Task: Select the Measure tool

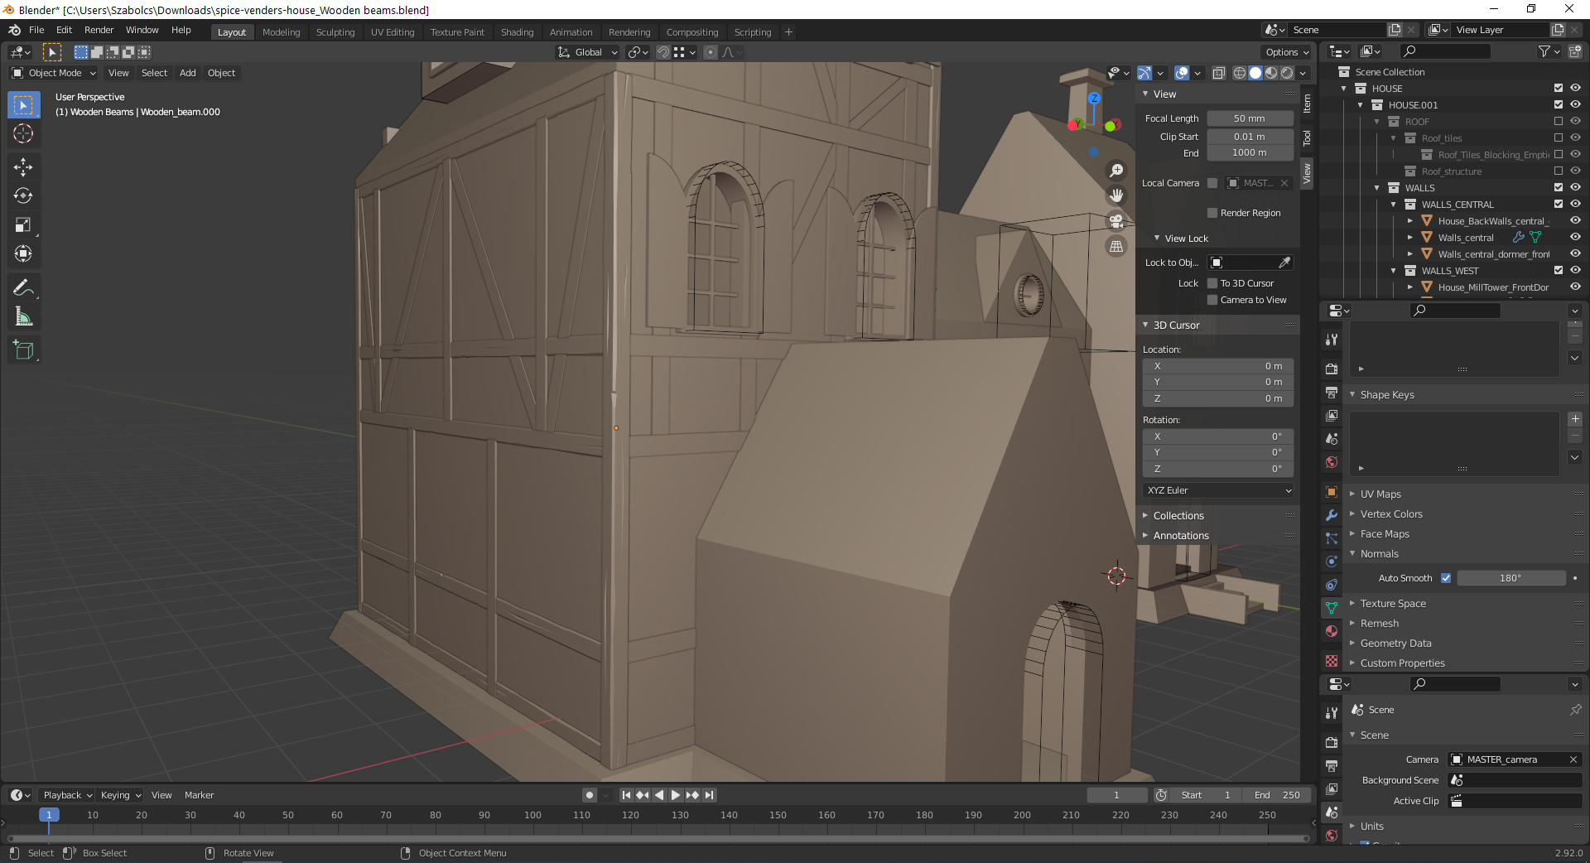Action: (23, 317)
